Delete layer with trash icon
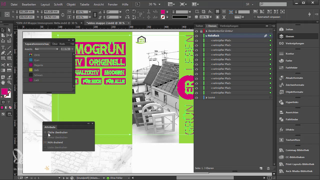 [268, 168]
